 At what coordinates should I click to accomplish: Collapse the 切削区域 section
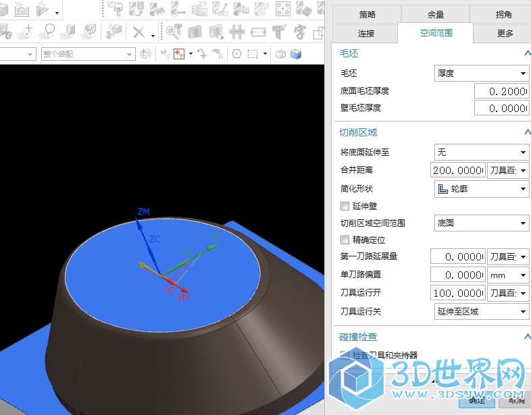527,132
